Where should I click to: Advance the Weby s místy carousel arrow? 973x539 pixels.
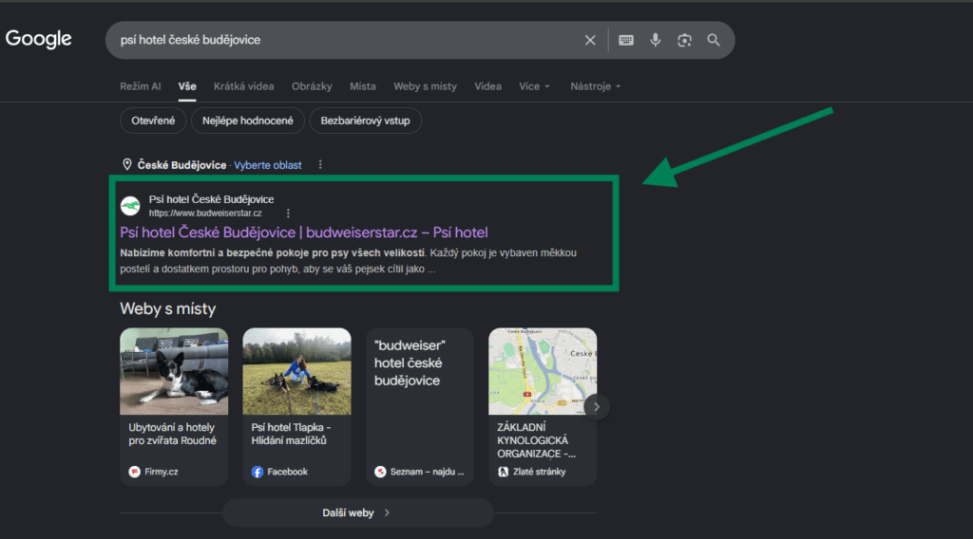(x=597, y=407)
